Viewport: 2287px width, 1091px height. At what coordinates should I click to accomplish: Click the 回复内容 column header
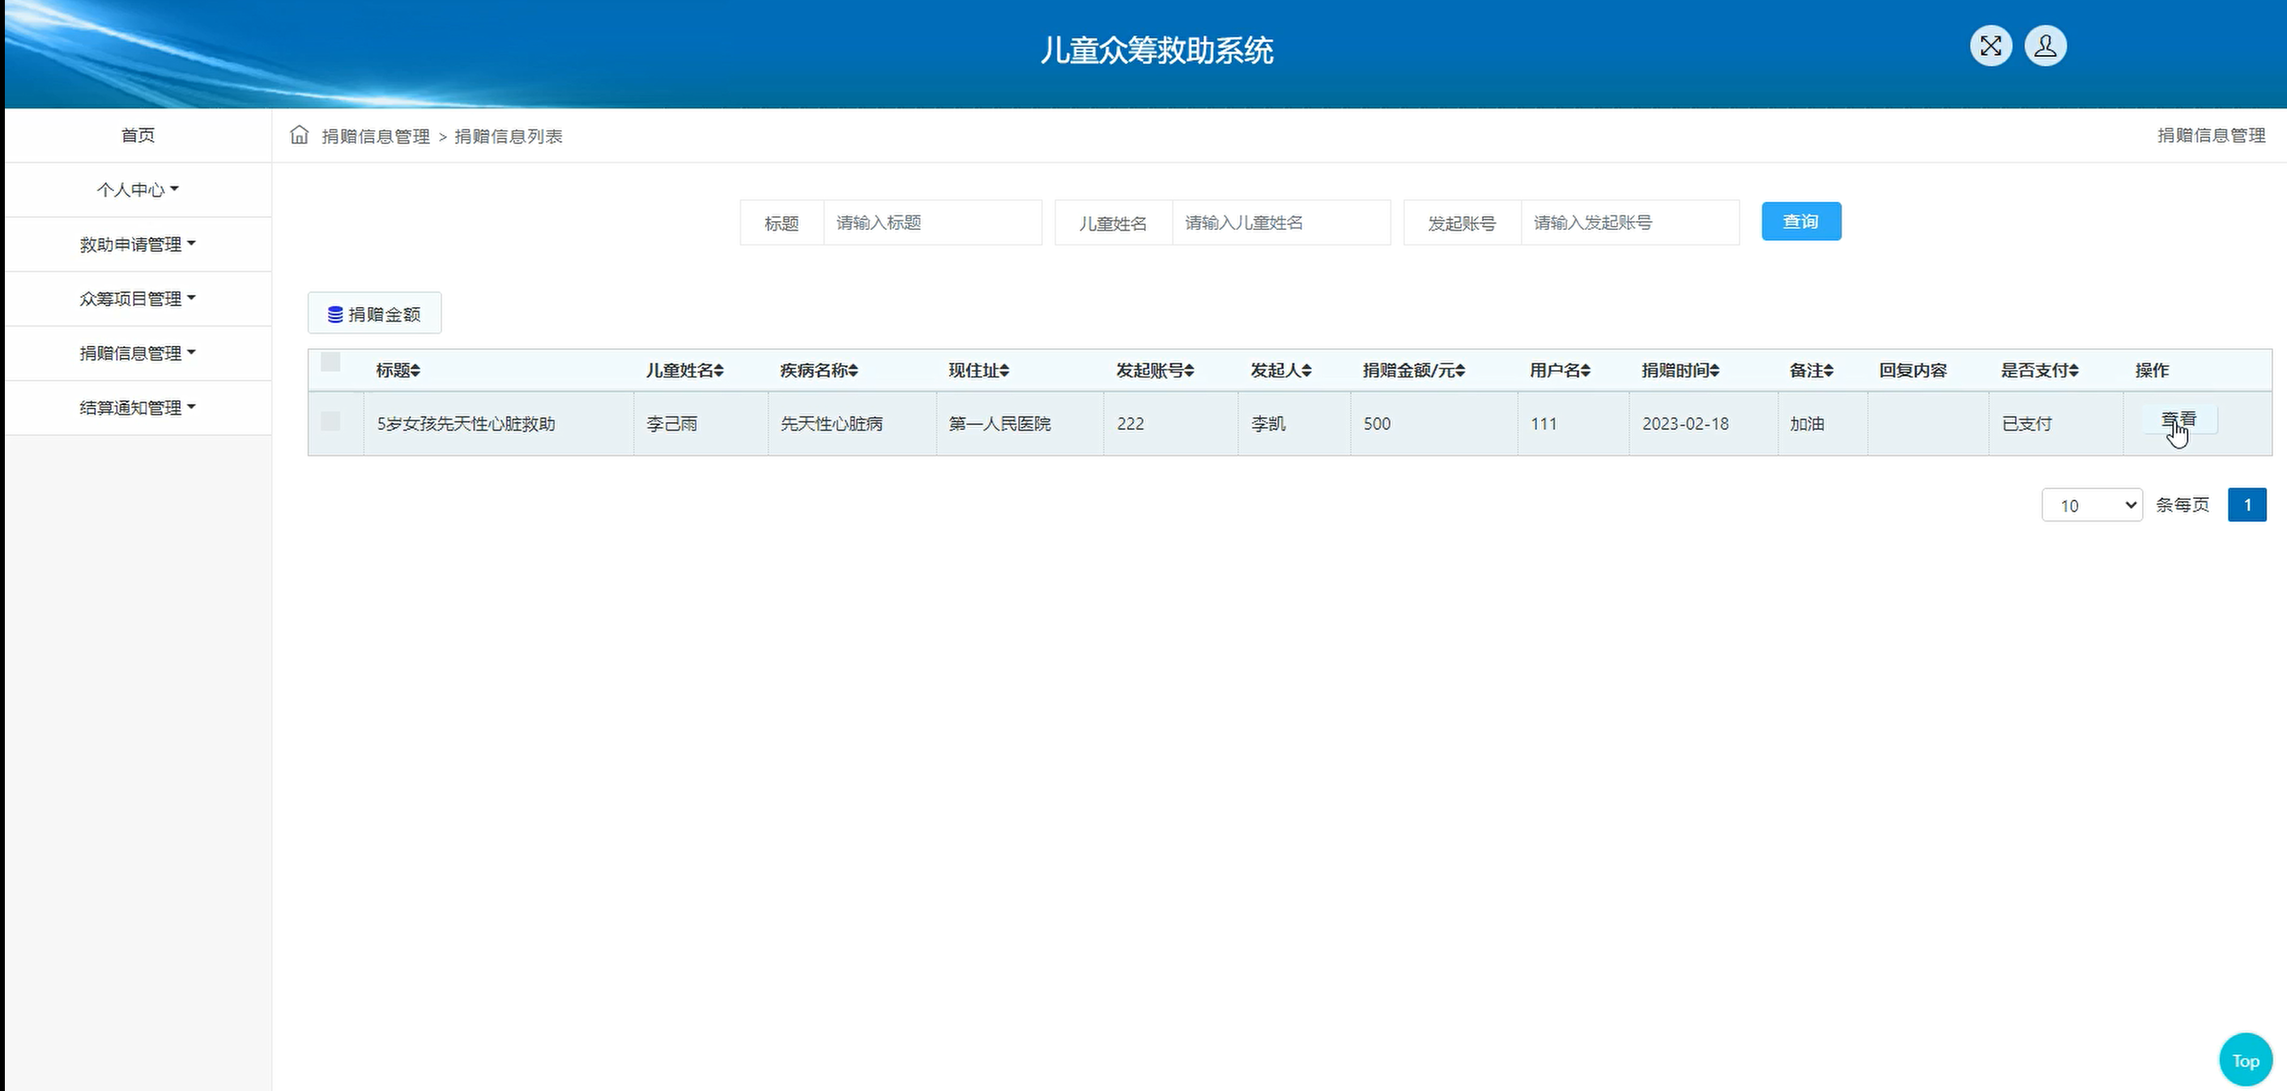pos(1912,370)
